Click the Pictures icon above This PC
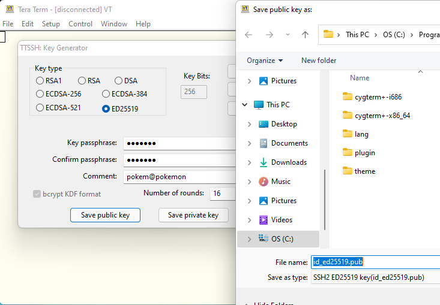Screen dimensions: 440x305 [x=263, y=81]
